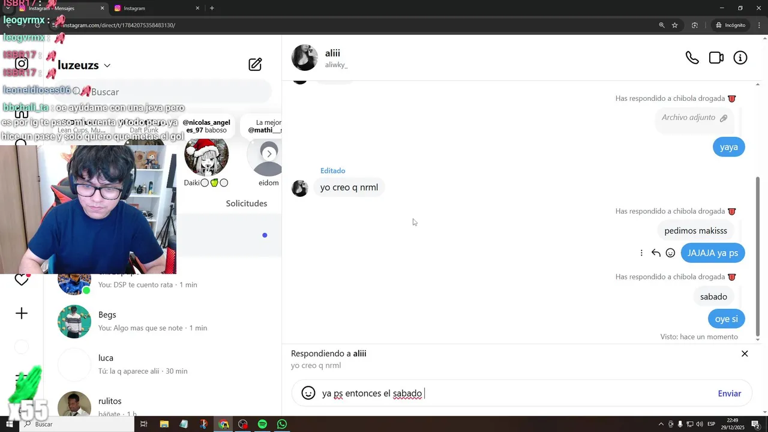Open the emoji picker in message box
Image resolution: width=768 pixels, height=432 pixels.
(308, 393)
